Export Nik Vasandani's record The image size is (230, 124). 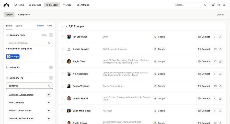click(220, 74)
